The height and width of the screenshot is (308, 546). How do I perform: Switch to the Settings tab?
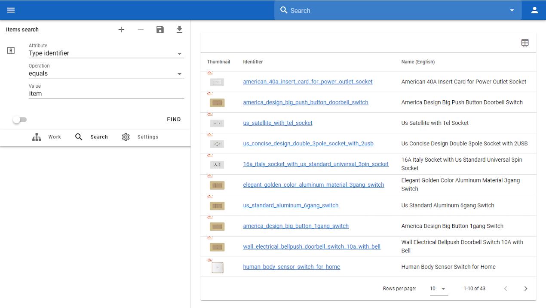click(140, 137)
